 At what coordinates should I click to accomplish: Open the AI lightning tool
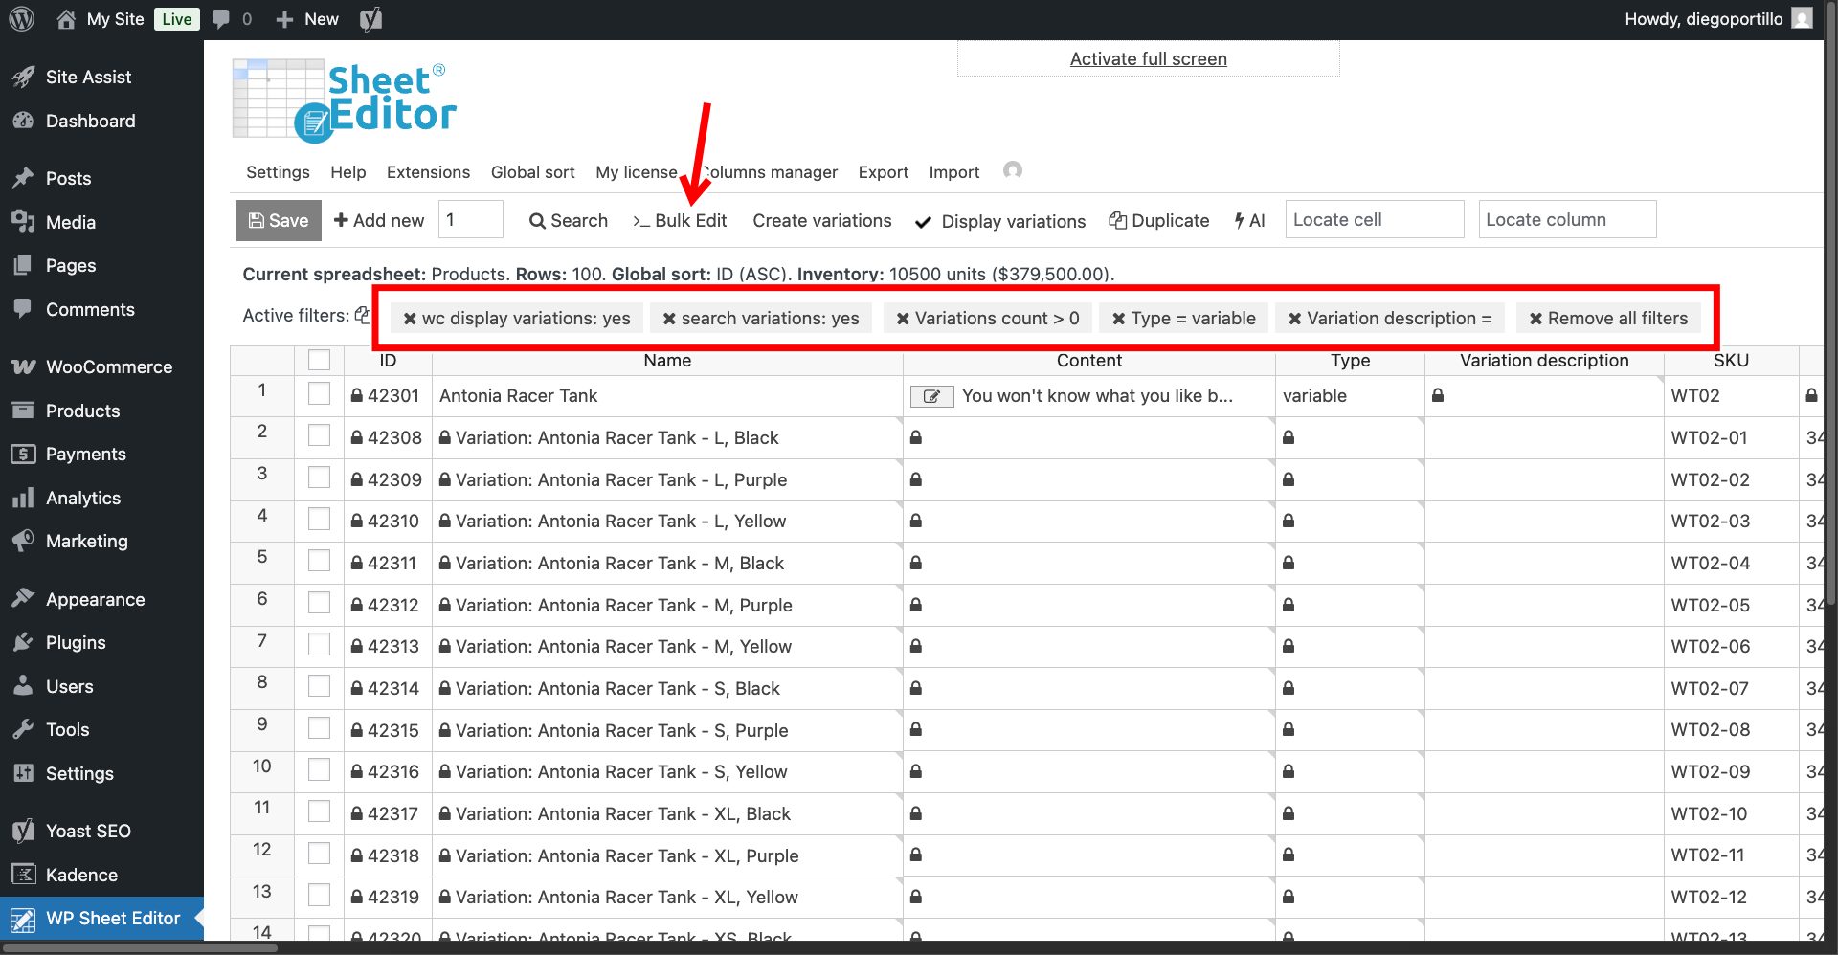1249,220
